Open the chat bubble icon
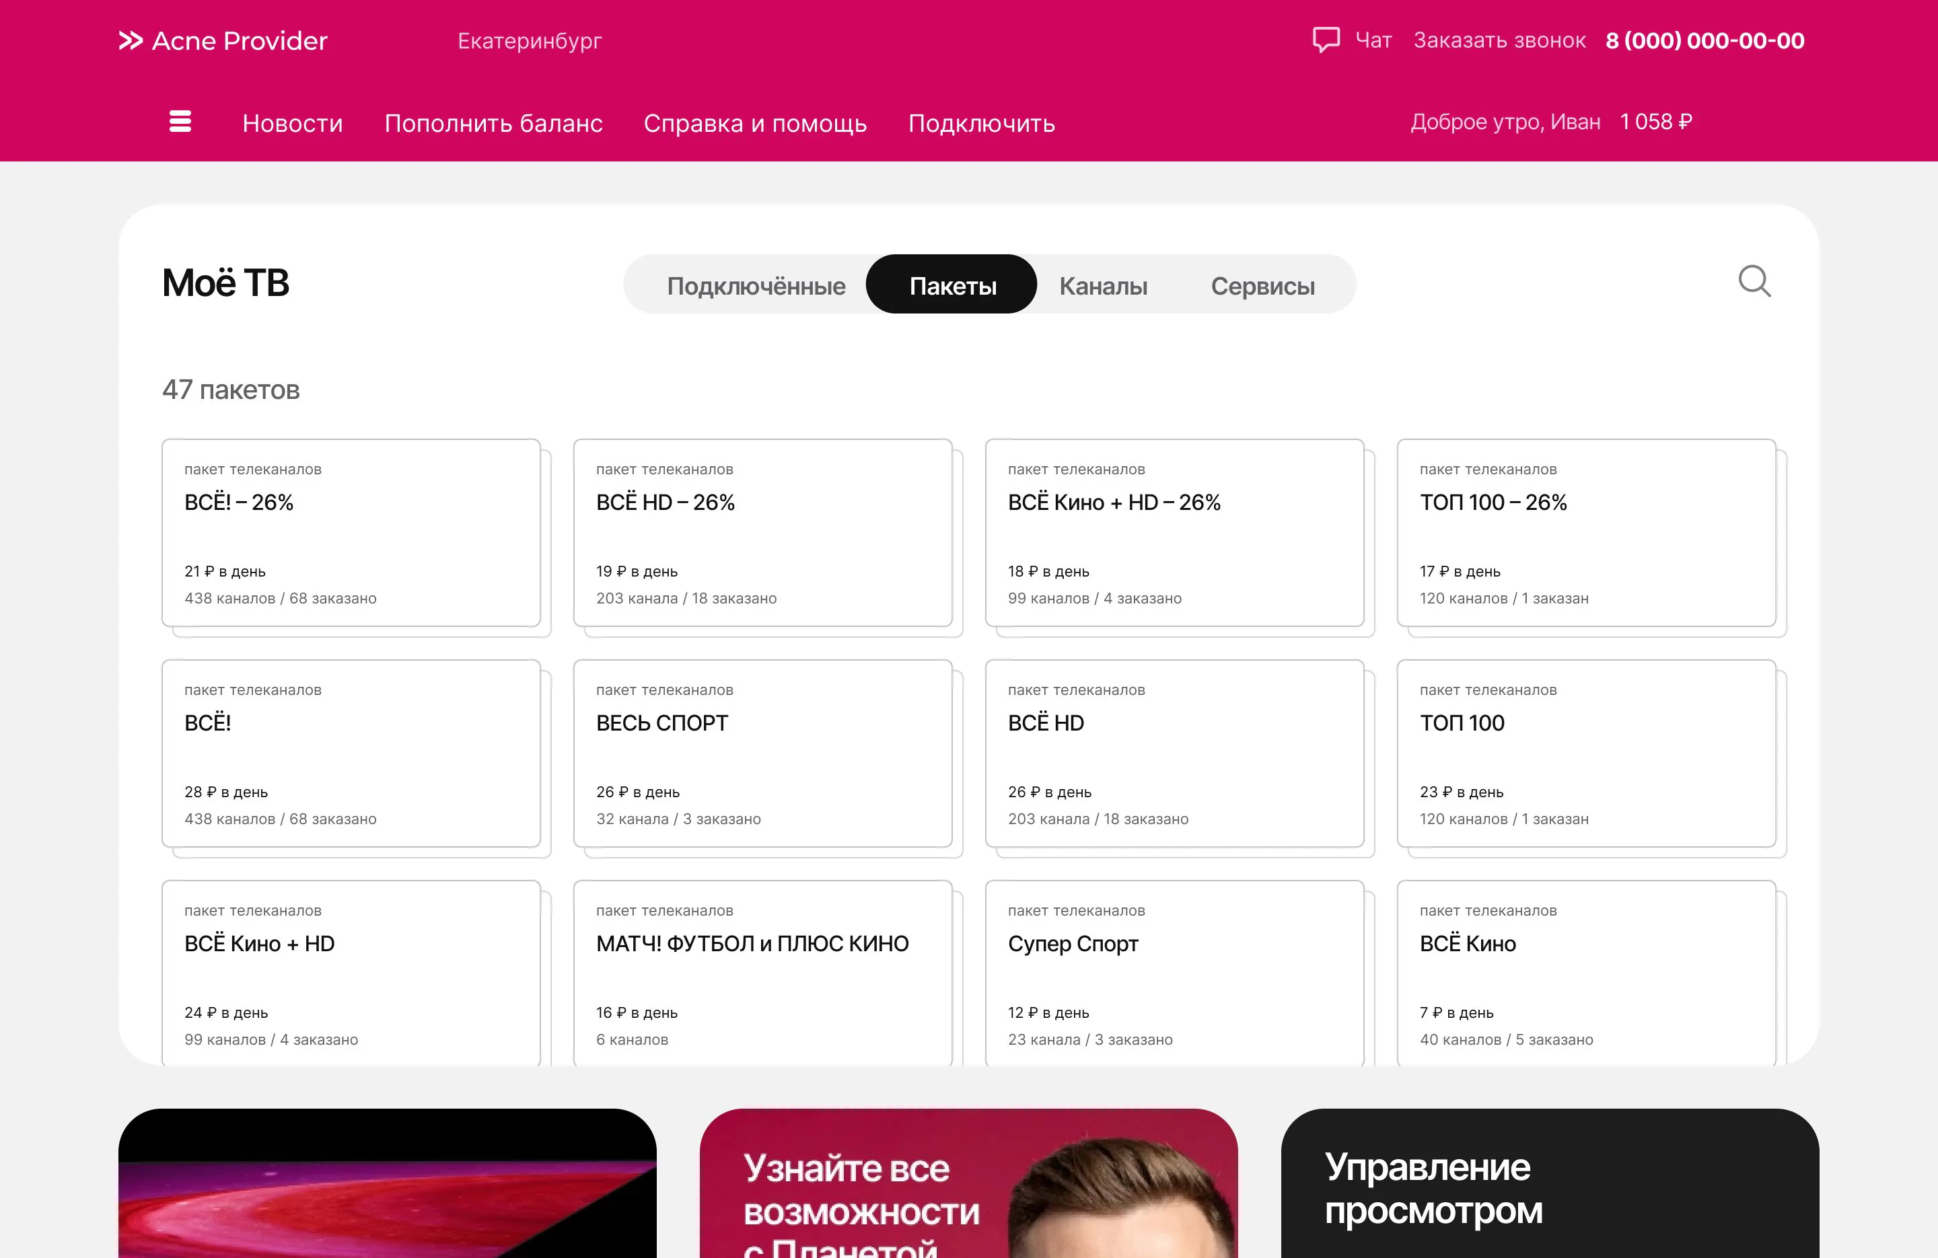The height and width of the screenshot is (1258, 1938). click(1326, 40)
